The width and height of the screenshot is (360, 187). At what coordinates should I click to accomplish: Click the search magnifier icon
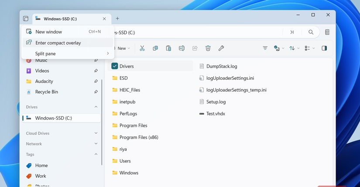point(311,32)
